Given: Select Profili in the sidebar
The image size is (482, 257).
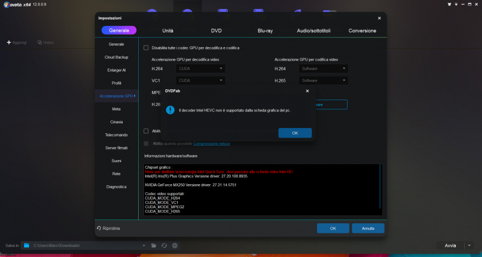Looking at the screenshot, I should coord(117,83).
